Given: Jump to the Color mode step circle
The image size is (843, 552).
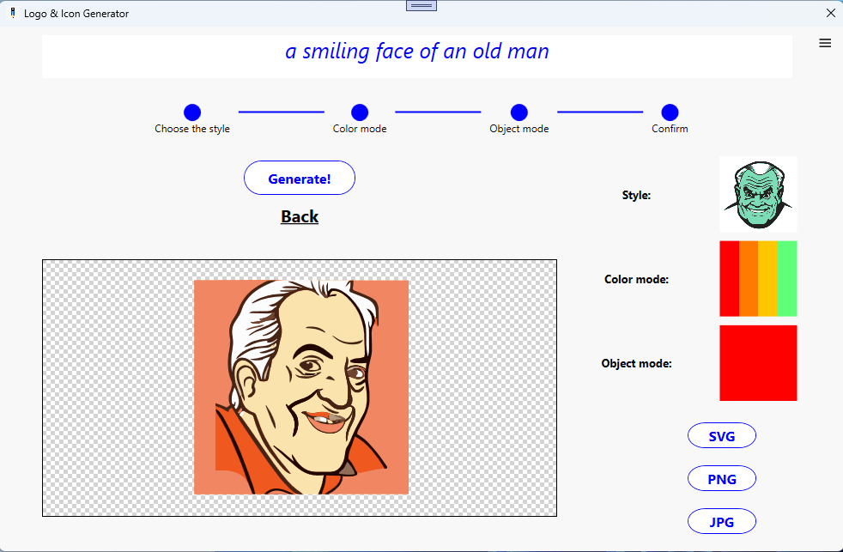Looking at the screenshot, I should pos(360,112).
